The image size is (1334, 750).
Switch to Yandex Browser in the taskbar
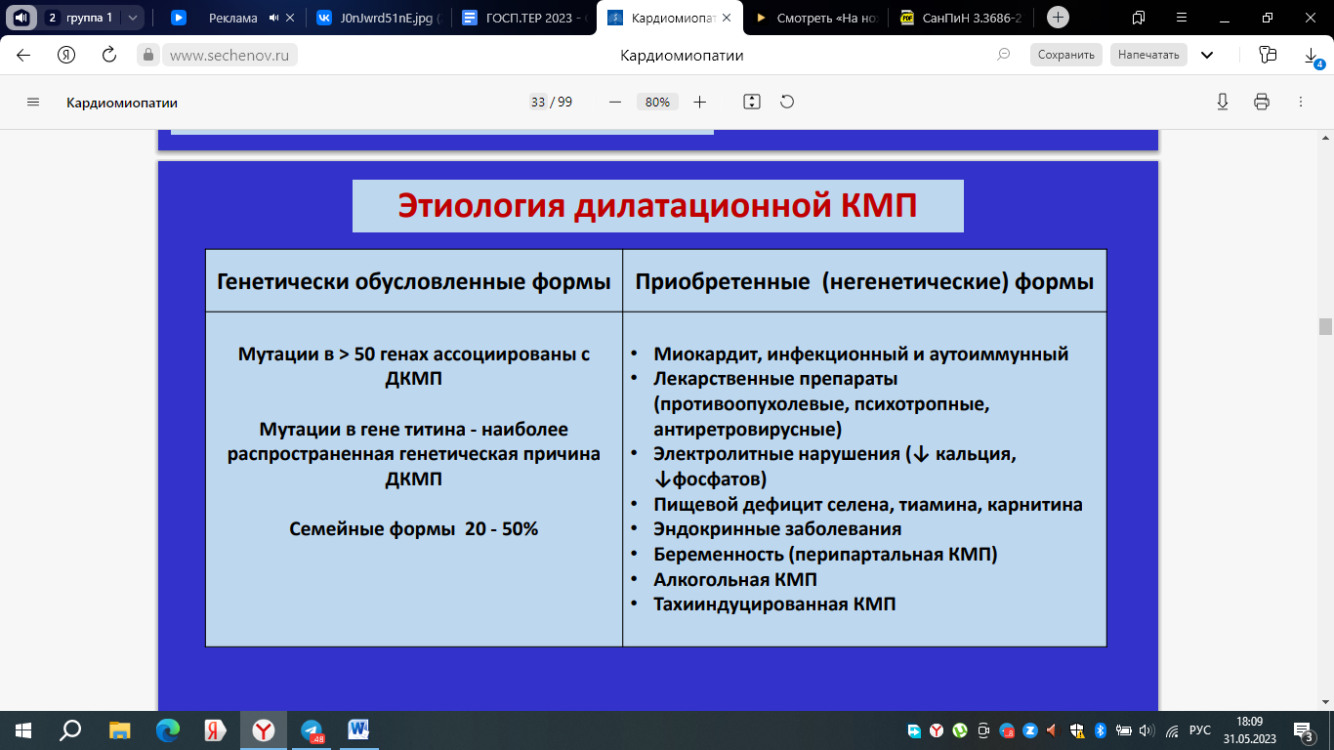click(264, 729)
